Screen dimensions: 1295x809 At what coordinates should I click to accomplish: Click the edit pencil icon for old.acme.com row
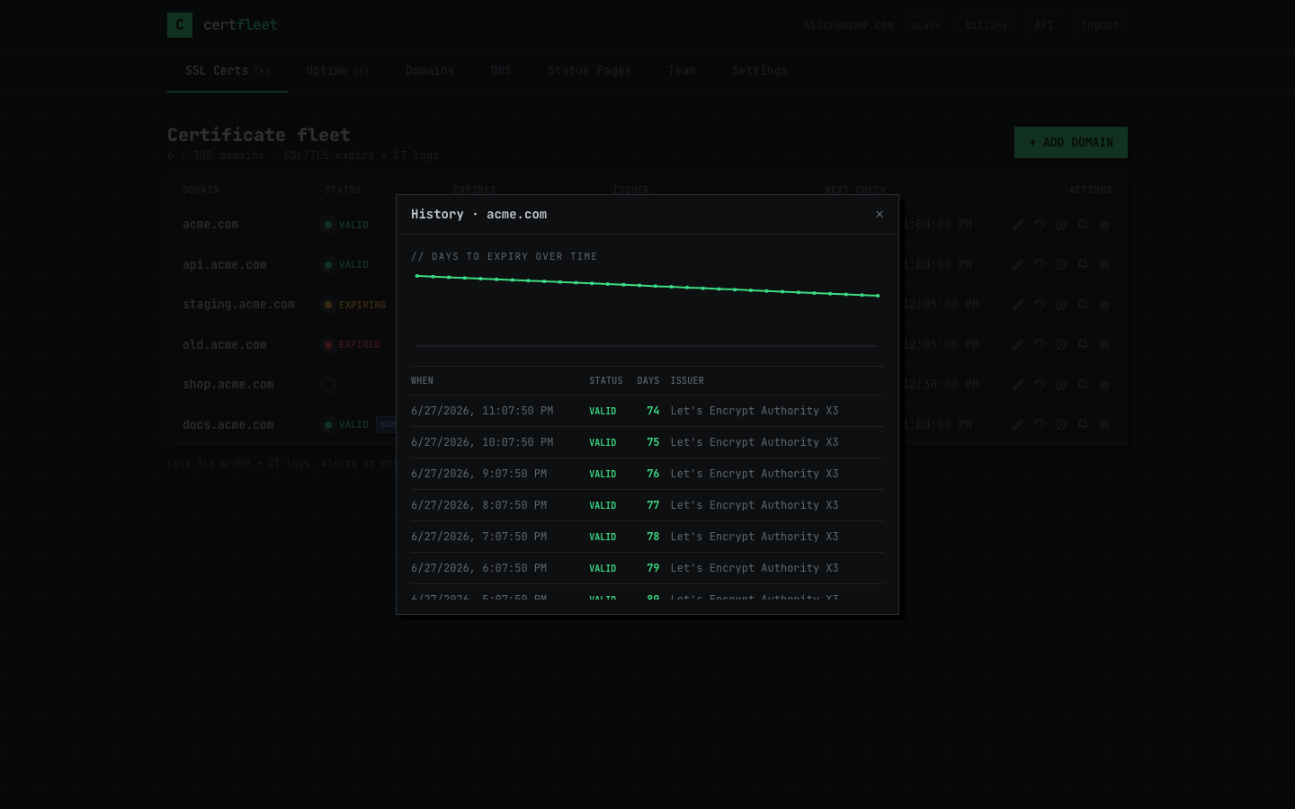[x=1018, y=344]
